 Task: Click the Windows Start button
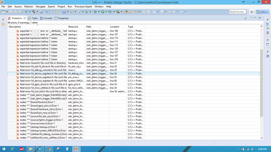(4, 149)
